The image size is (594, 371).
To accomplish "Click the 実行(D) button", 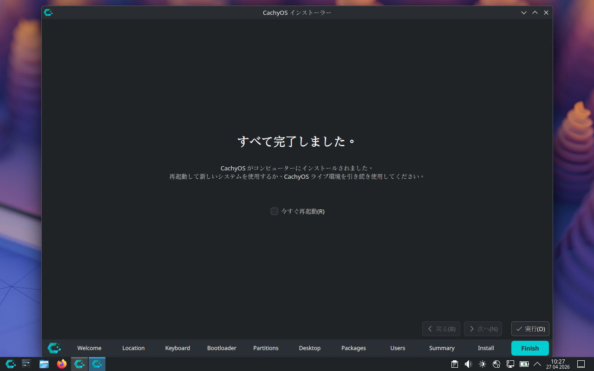I will click(530, 329).
